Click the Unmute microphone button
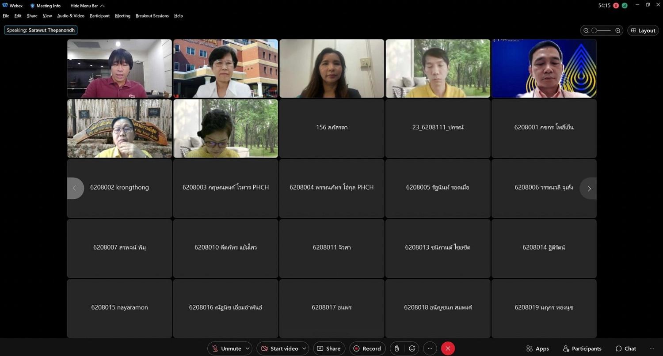 [x=226, y=348]
